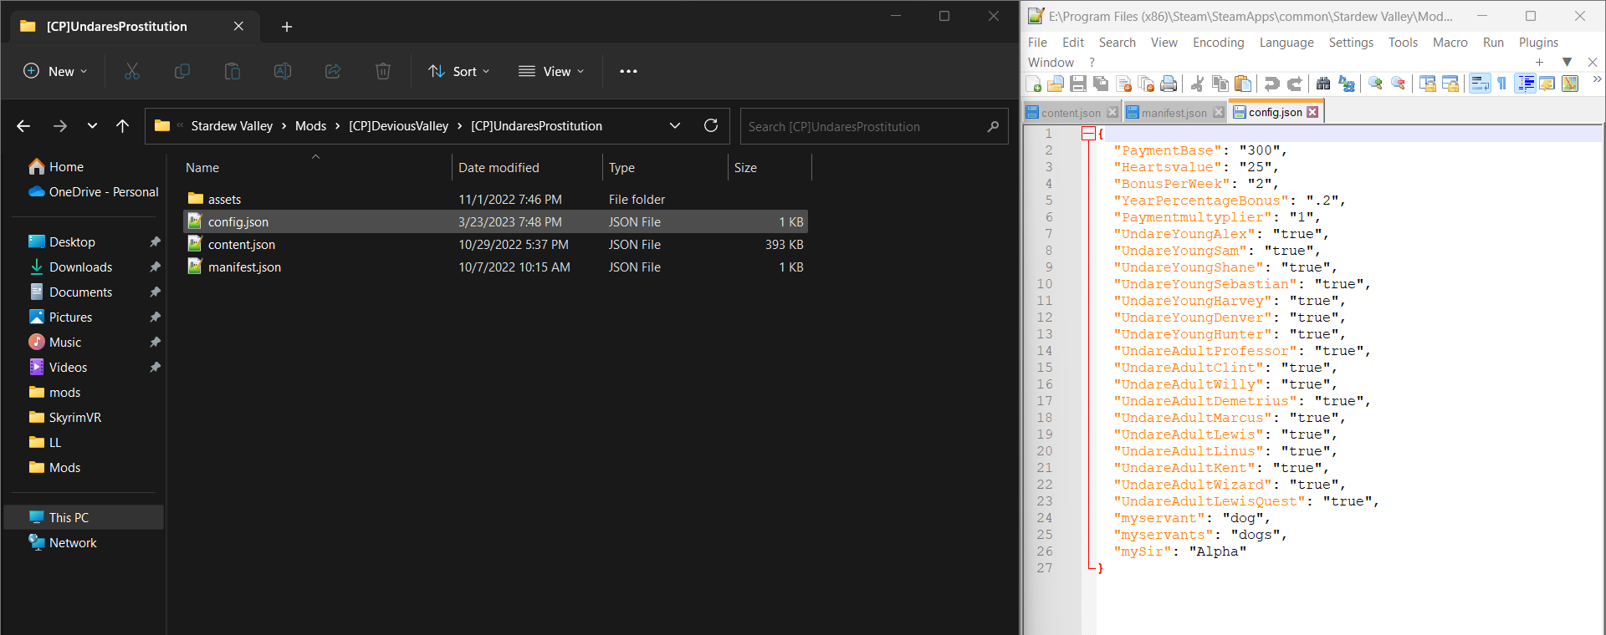The height and width of the screenshot is (635, 1606).
Task: Click the Open file icon in Notepad++
Action: 1056,84
